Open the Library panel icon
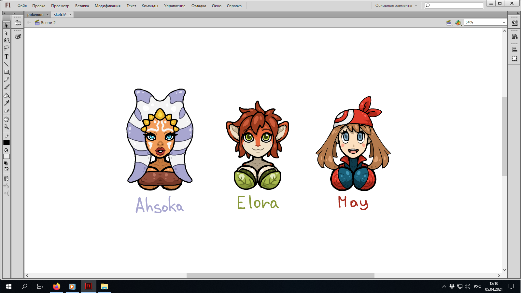The height and width of the screenshot is (293, 521). click(x=514, y=36)
